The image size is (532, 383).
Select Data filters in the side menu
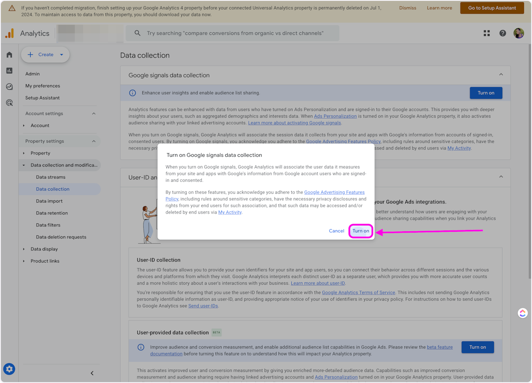pos(48,225)
